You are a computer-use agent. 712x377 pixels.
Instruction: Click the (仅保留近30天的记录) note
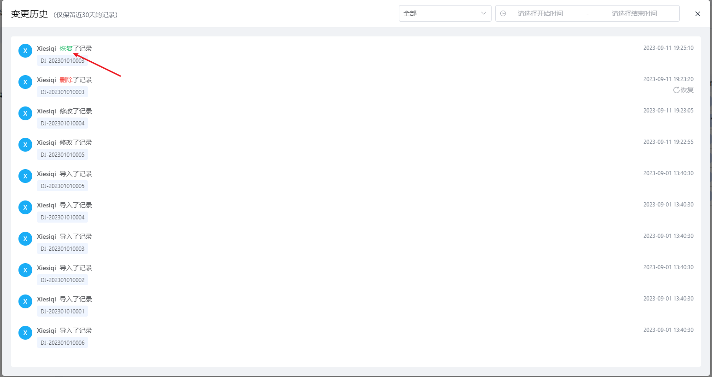[x=85, y=15]
